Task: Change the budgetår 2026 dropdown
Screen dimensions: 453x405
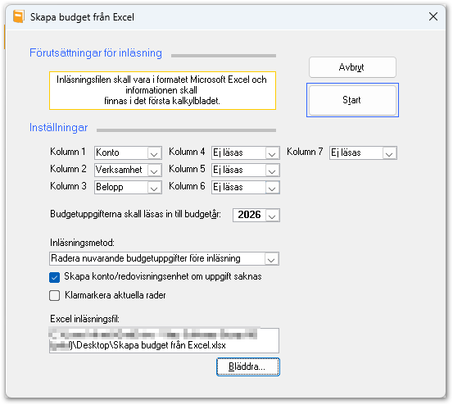Action: tap(256, 215)
